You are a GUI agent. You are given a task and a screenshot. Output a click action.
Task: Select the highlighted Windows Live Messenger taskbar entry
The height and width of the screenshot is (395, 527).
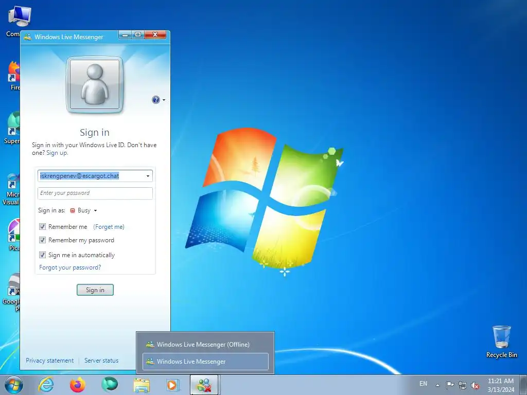(x=205, y=362)
